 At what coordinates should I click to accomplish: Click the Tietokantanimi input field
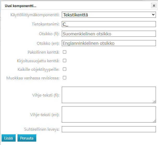[x=109, y=24]
